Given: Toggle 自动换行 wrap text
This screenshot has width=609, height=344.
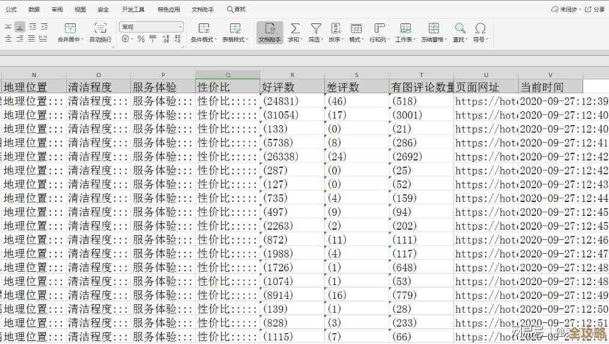Looking at the screenshot, I should pos(100,32).
